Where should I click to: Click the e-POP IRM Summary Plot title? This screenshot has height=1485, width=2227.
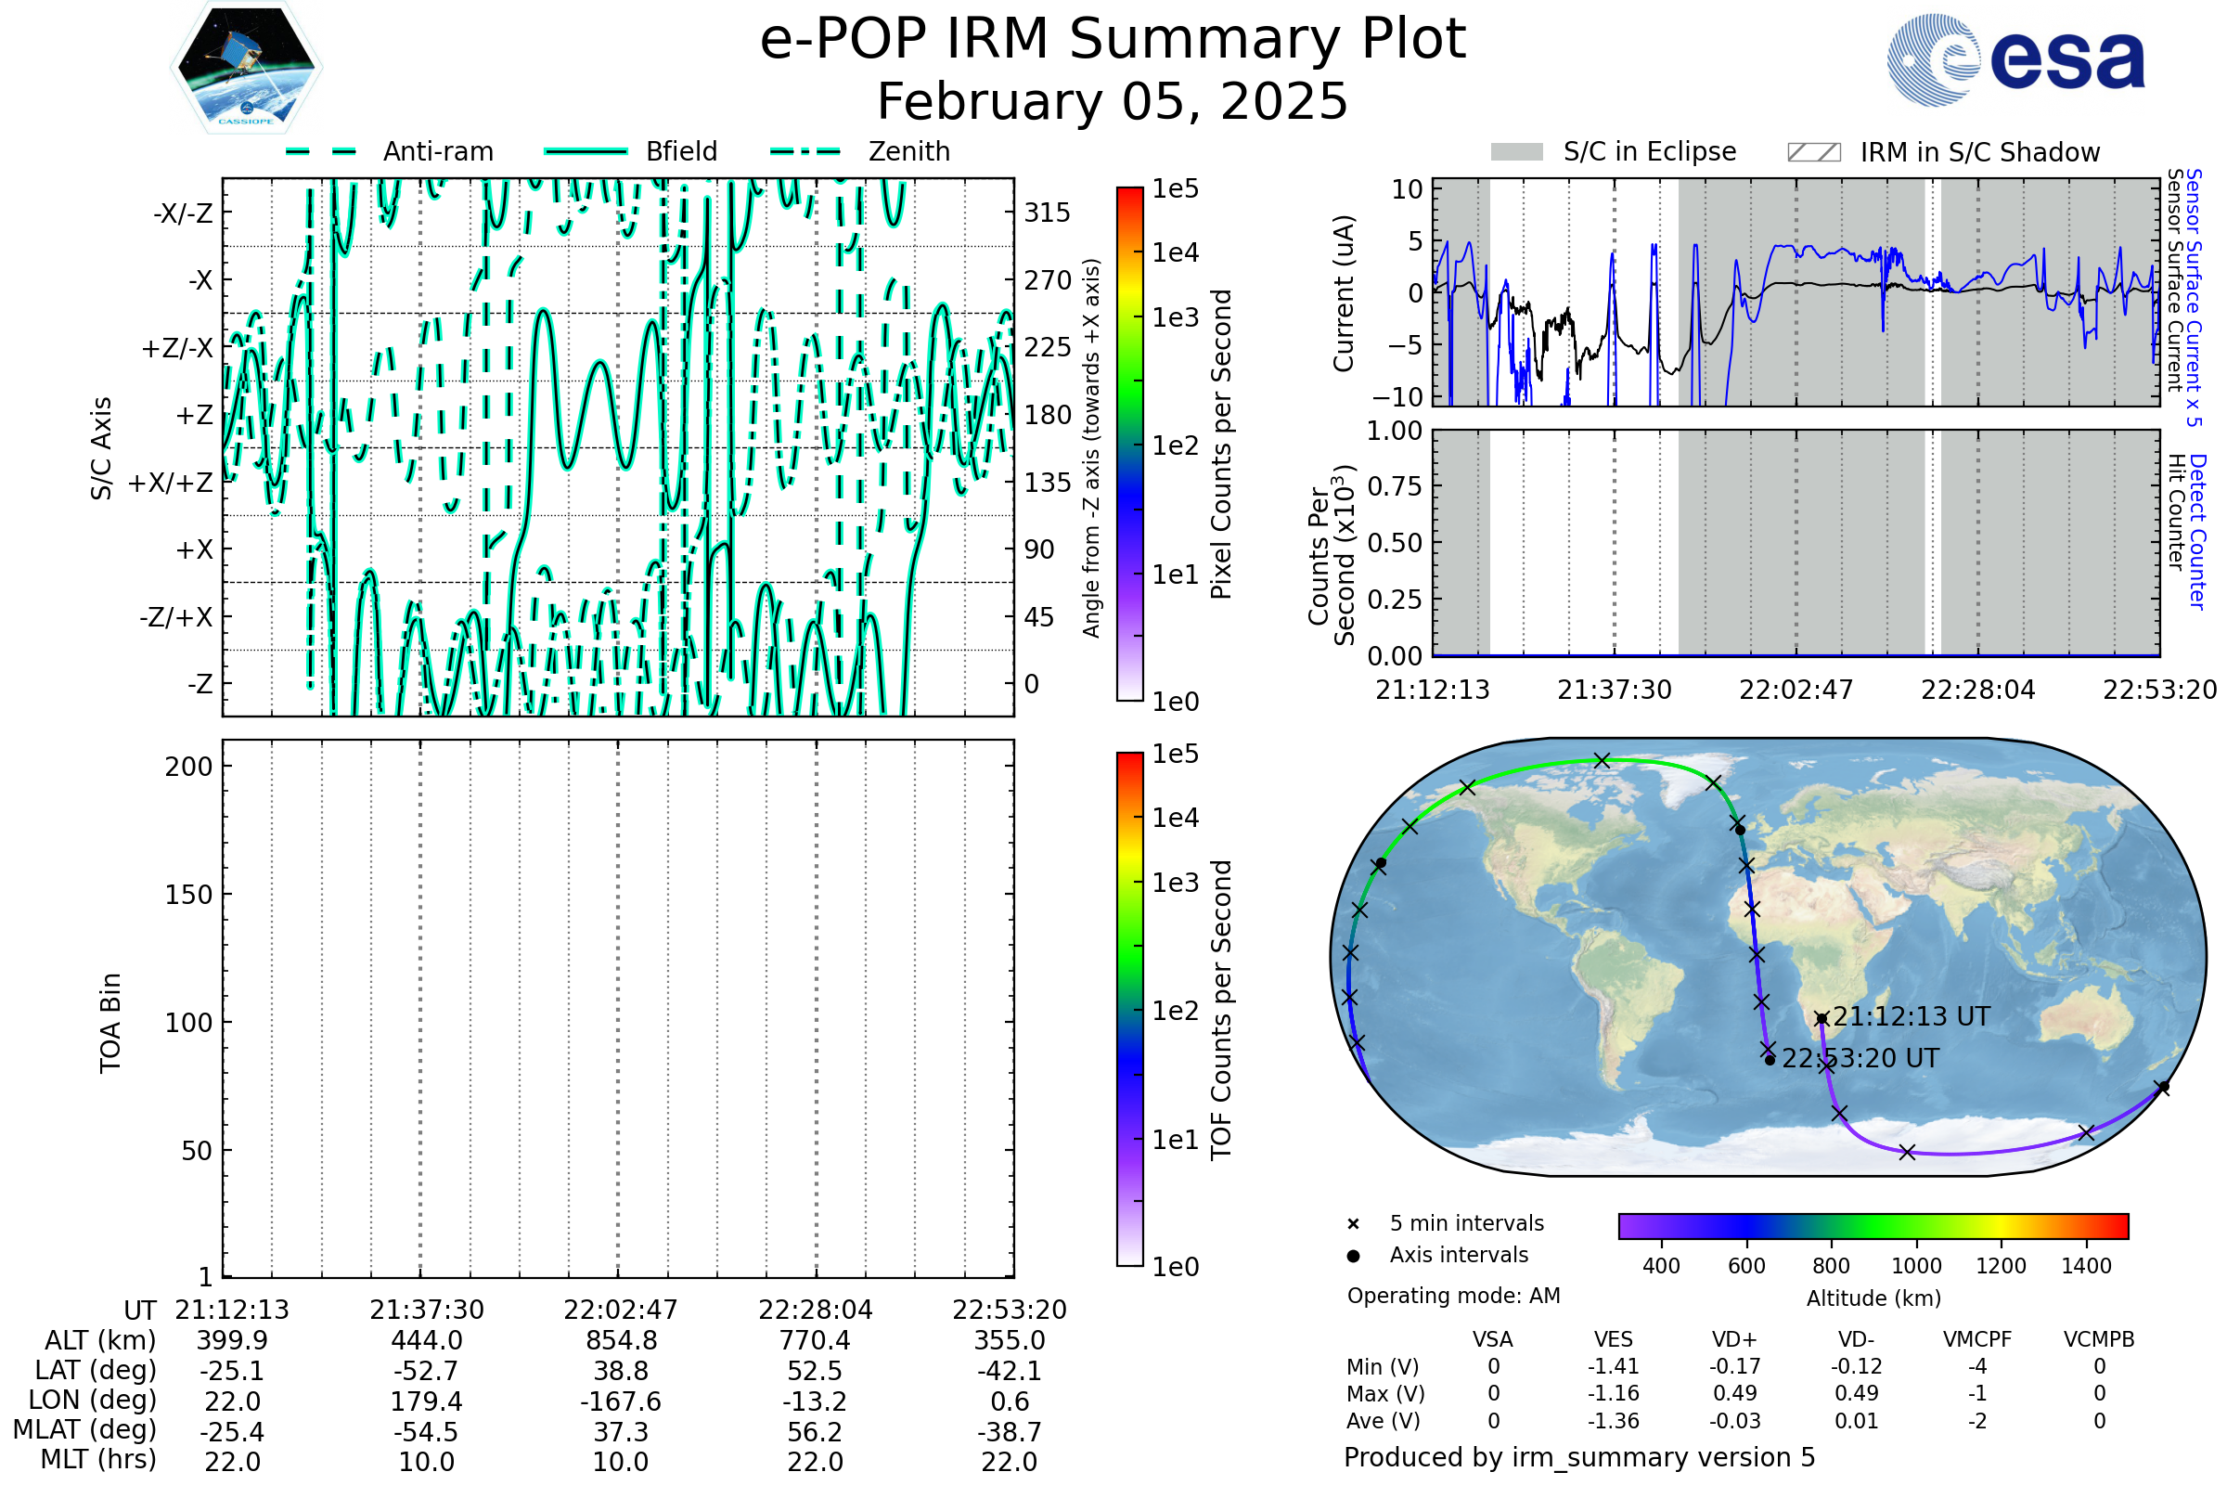(x=1113, y=40)
